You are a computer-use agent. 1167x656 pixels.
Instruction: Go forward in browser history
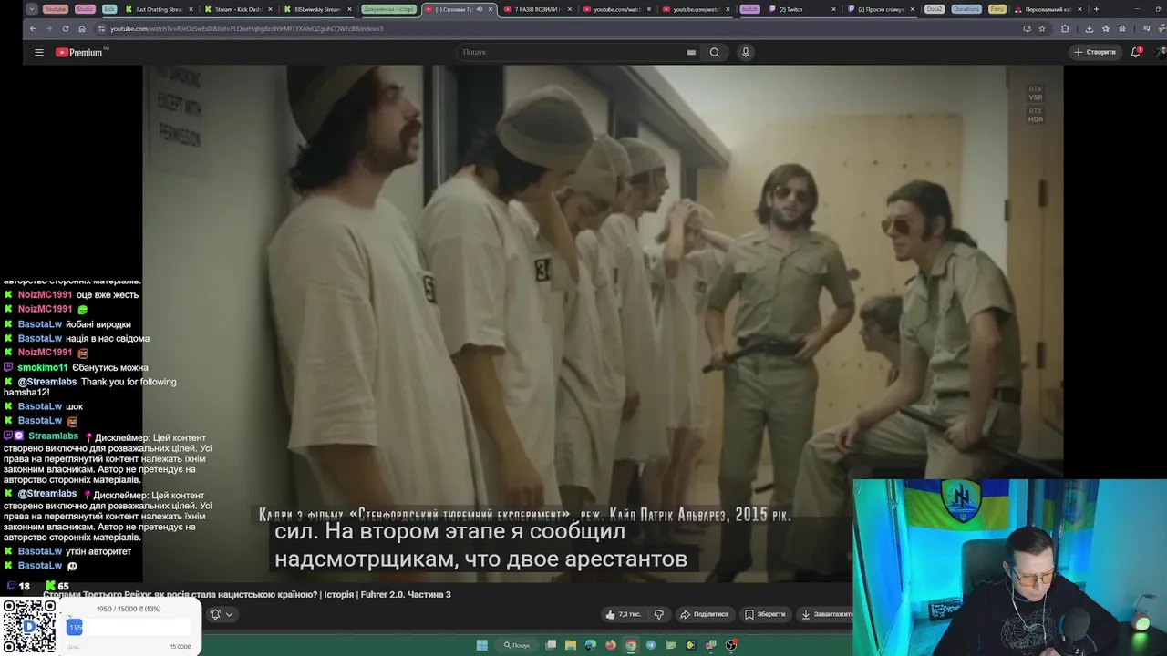point(49,28)
